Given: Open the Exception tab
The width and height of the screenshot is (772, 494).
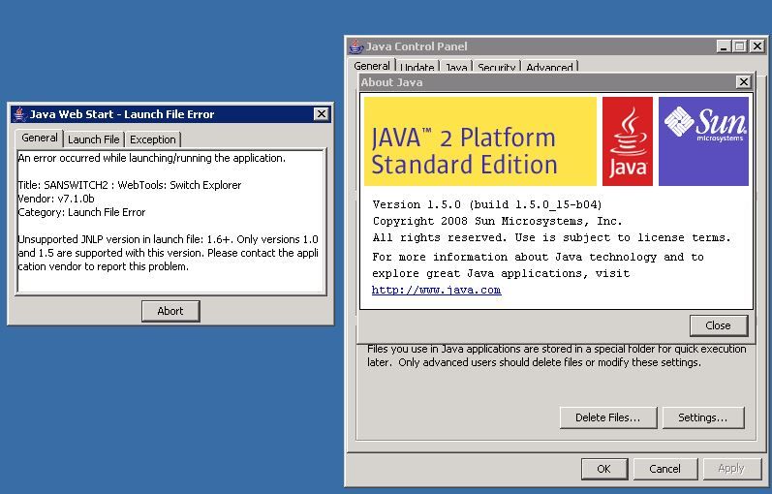Looking at the screenshot, I should pos(153,139).
